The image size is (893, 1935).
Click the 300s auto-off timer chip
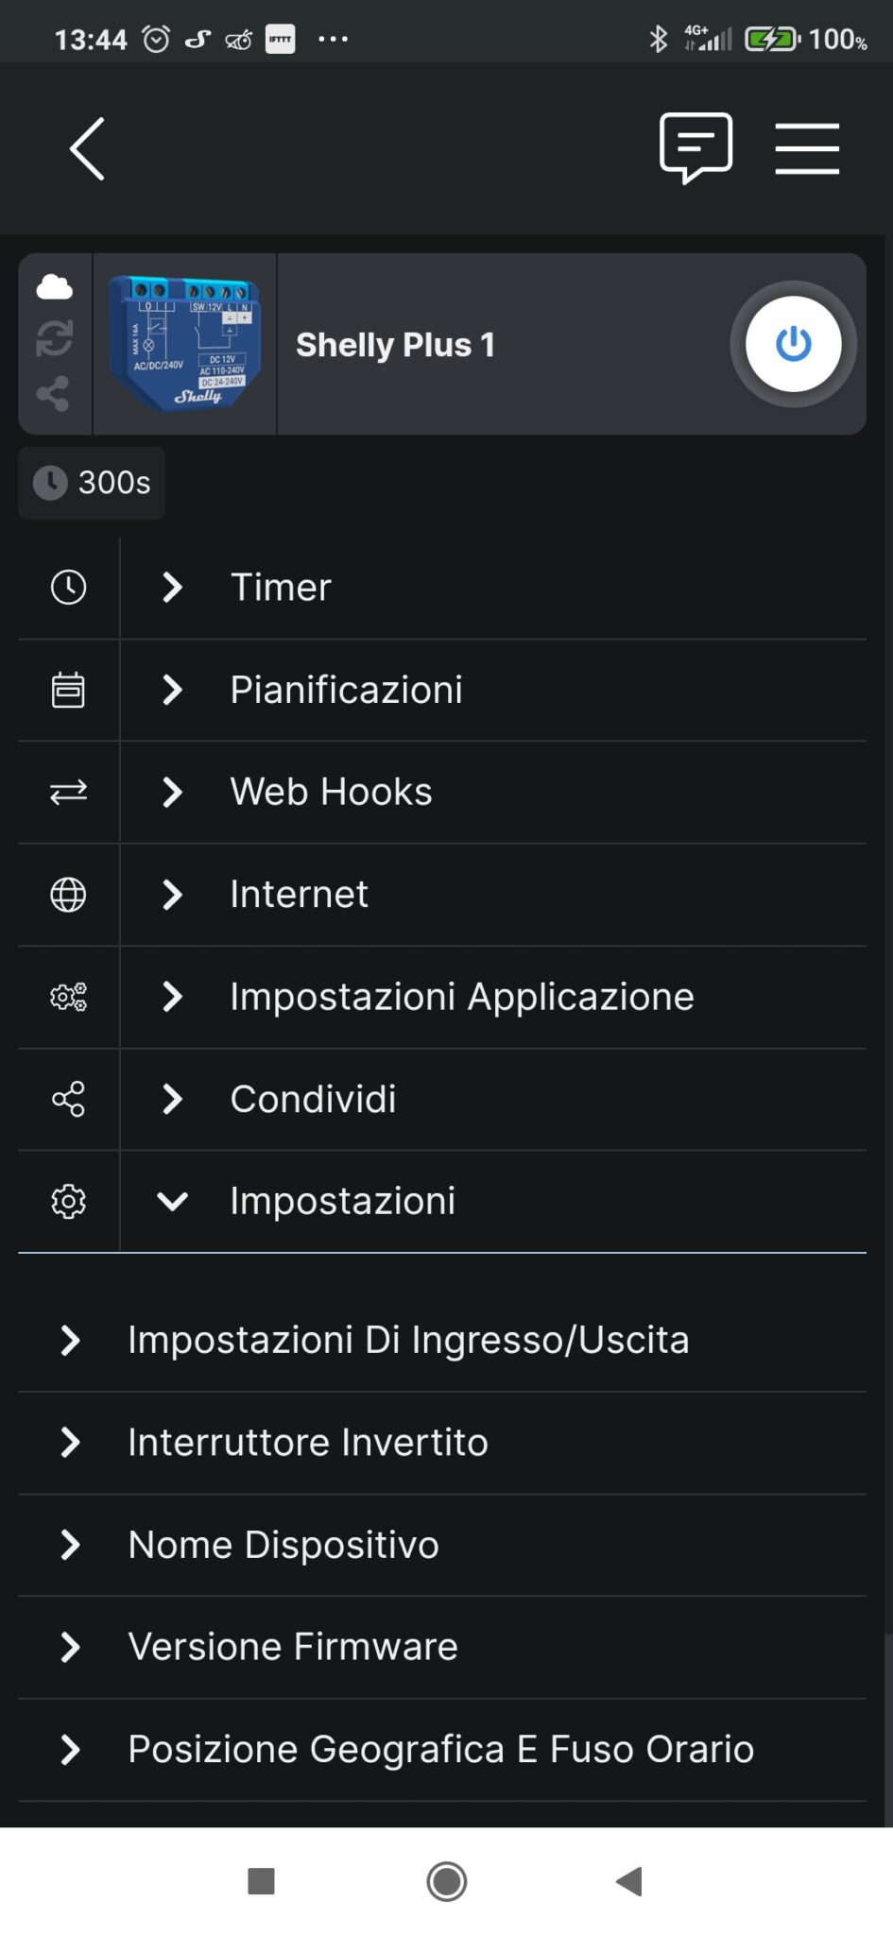pyautogui.click(x=92, y=483)
